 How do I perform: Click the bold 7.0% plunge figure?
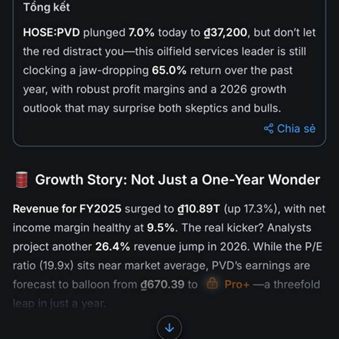[x=142, y=32]
